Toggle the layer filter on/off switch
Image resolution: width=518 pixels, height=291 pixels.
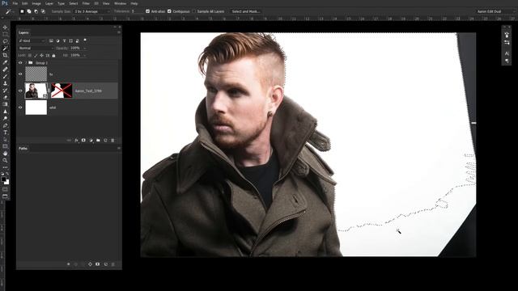pos(85,40)
